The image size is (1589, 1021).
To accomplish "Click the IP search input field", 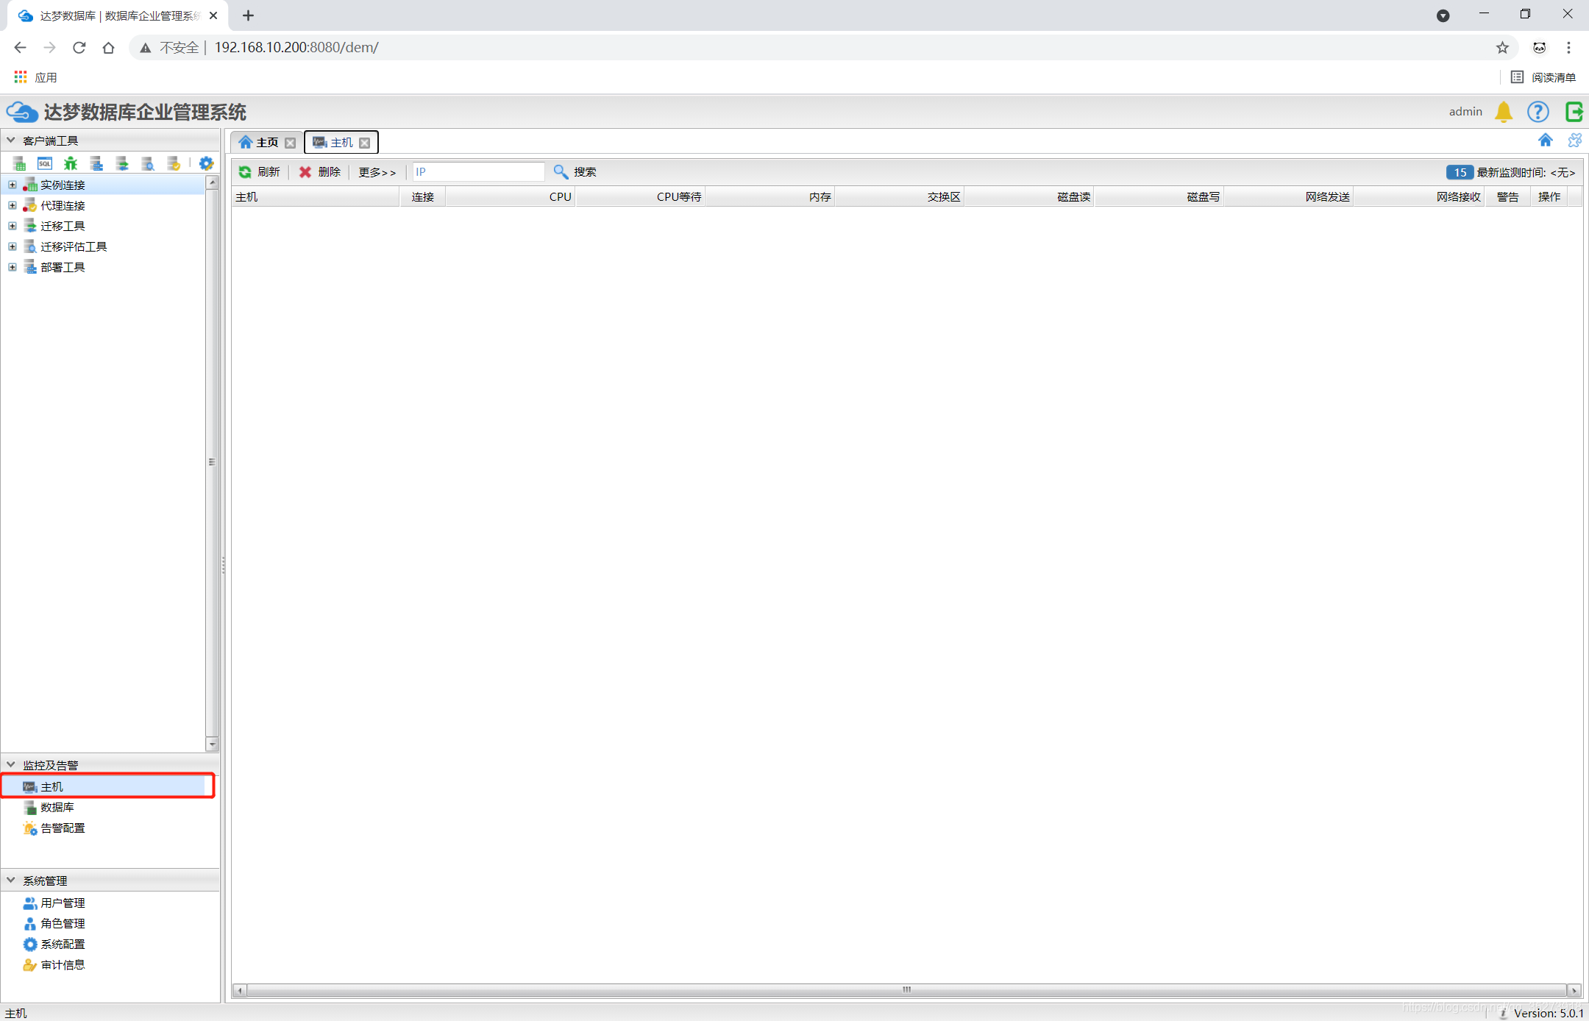I will click(x=478, y=171).
